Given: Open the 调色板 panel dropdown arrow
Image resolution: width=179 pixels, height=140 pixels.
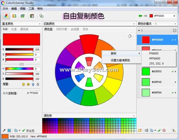Looking at the screenshot, I should click(134, 116).
